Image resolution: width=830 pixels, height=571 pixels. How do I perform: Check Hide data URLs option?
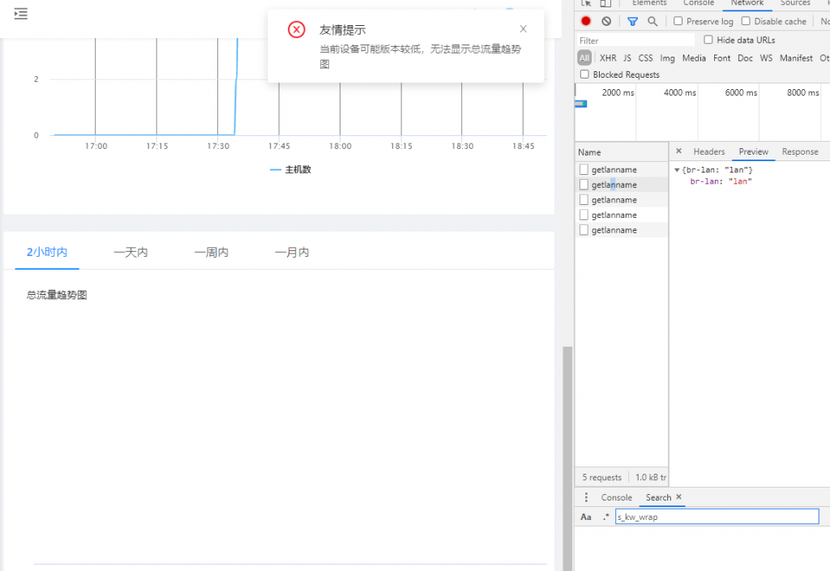coord(708,40)
